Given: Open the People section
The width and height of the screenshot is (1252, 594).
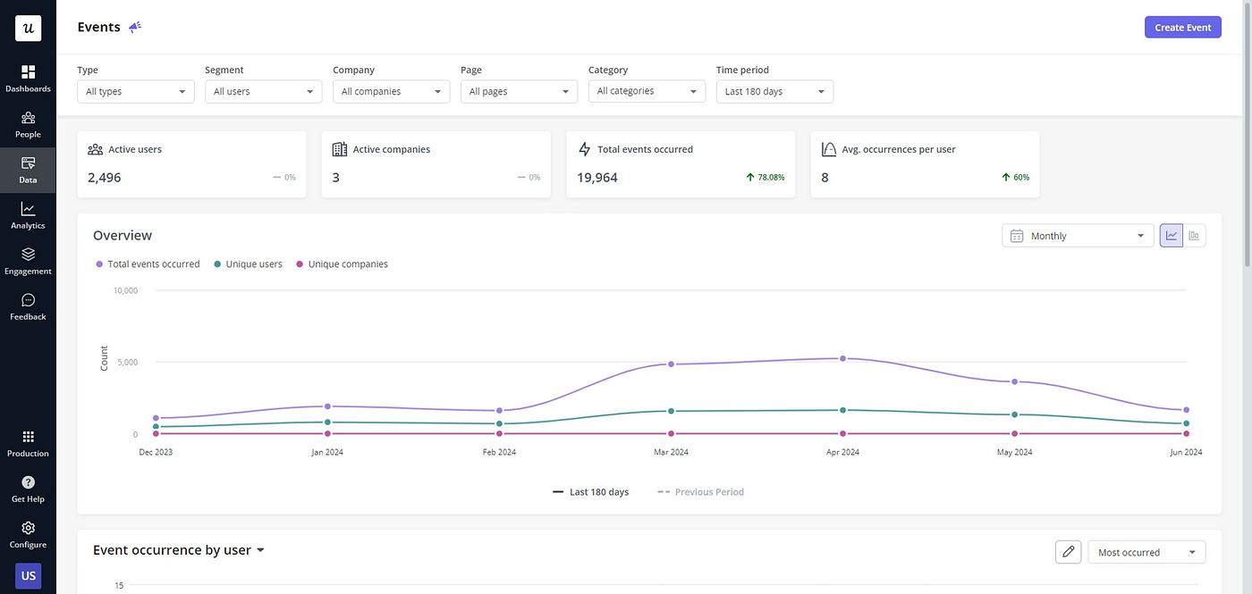Looking at the screenshot, I should [28, 125].
